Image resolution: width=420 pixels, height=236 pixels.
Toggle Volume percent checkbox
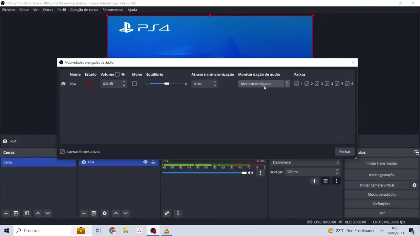[x=117, y=74]
